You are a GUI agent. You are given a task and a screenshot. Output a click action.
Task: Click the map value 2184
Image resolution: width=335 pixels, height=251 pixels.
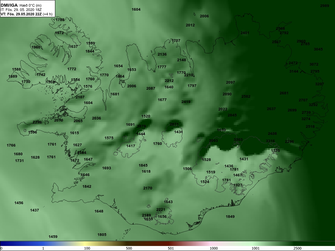pyautogui.click(x=82, y=153)
